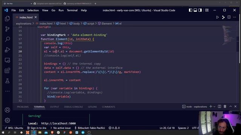Open editor More Actions menu
Viewport: 241px width, 135px height.
click(x=235, y=17)
